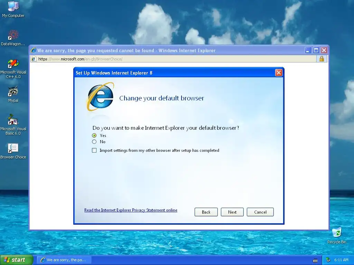354x265 pixels.
Task: Close the Windows Internet Explorer window
Action: 324,50
